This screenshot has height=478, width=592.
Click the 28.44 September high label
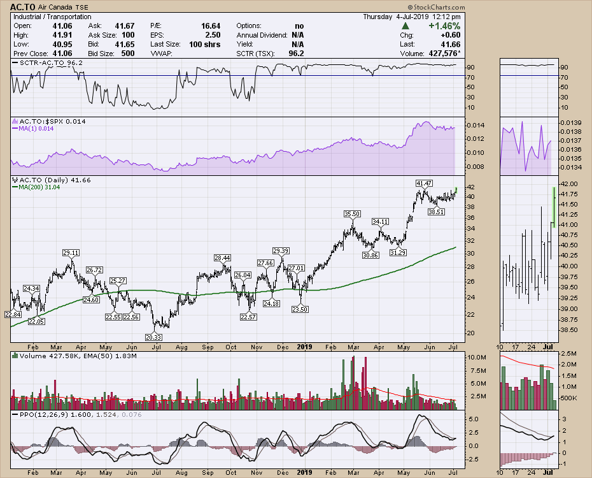(222, 257)
